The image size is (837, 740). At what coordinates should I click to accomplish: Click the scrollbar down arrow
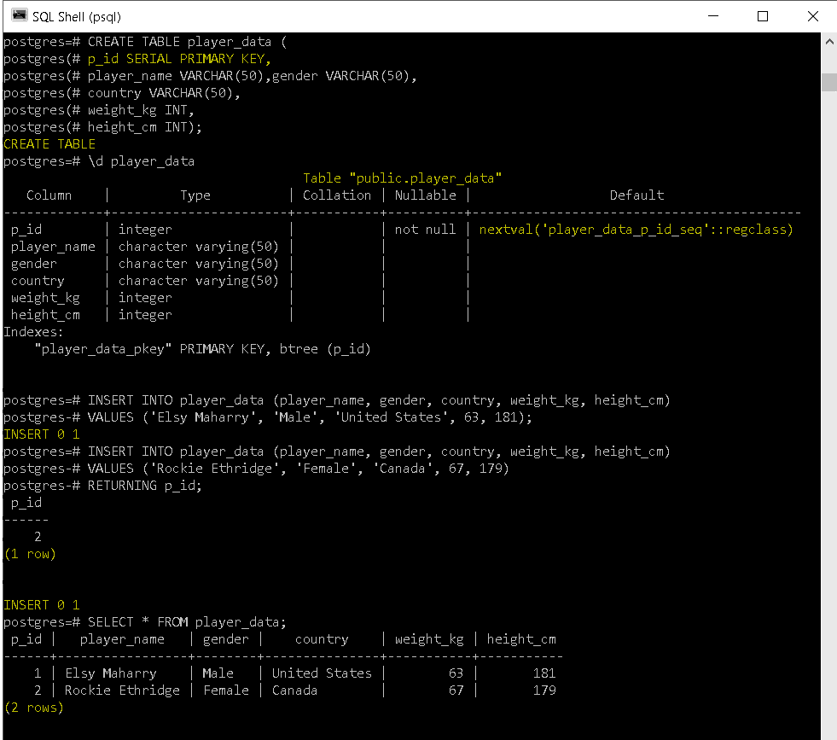click(x=828, y=731)
